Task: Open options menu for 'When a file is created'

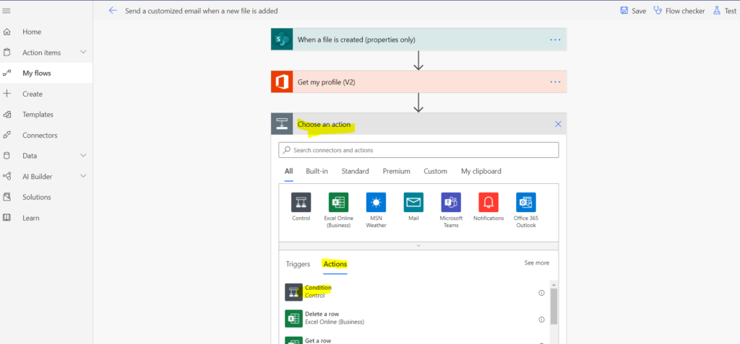Action: pyautogui.click(x=556, y=40)
